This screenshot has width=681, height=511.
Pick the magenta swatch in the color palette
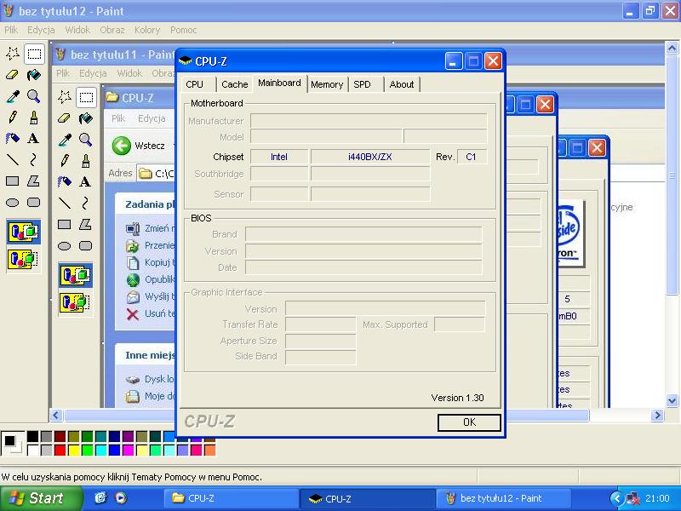pos(129,451)
